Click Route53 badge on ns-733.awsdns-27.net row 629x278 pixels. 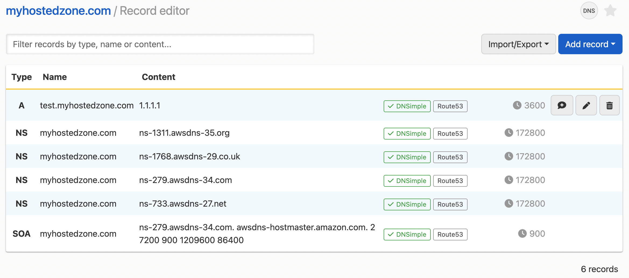point(450,204)
